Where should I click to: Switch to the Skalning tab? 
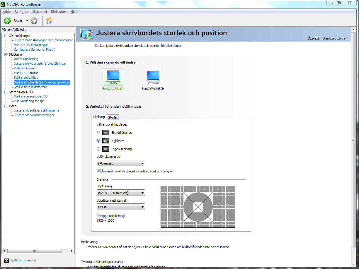[99, 117]
